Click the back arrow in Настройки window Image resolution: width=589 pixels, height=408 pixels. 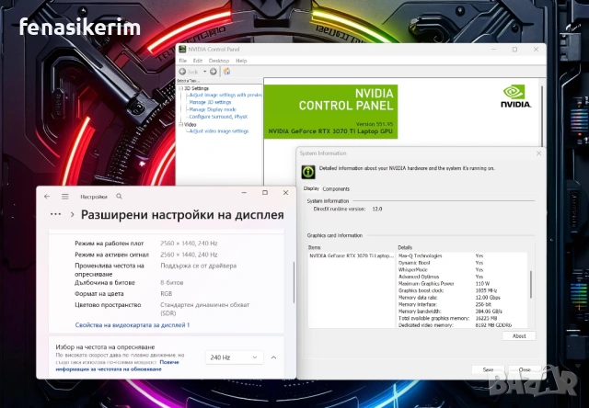(x=47, y=197)
